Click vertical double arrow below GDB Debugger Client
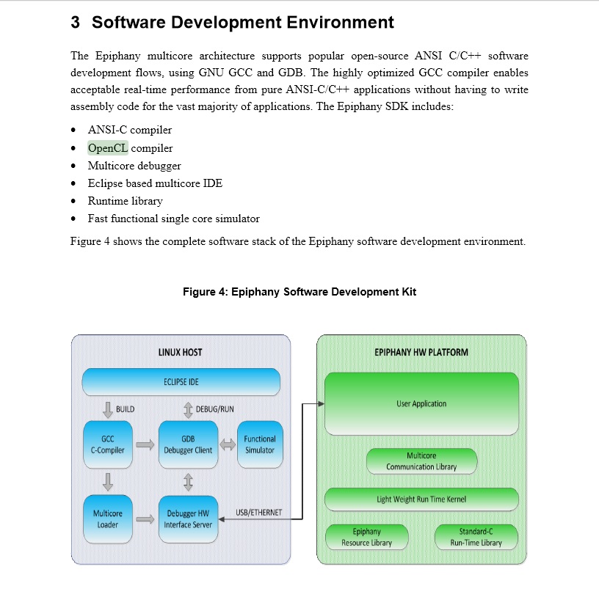Screen dimensions: 599x616 coord(188,482)
